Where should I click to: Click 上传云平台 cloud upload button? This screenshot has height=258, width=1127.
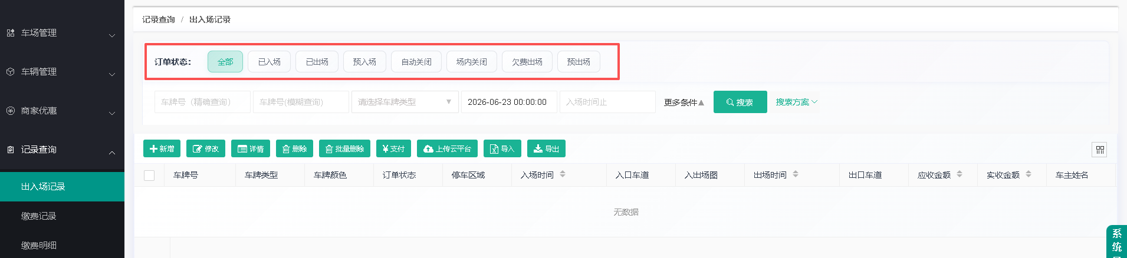point(447,148)
